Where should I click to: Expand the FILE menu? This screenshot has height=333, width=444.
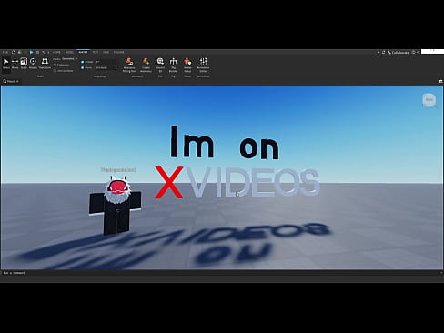(x=5, y=53)
